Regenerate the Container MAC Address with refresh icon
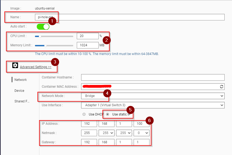The width and height of the screenshot is (232, 155). 222,87
